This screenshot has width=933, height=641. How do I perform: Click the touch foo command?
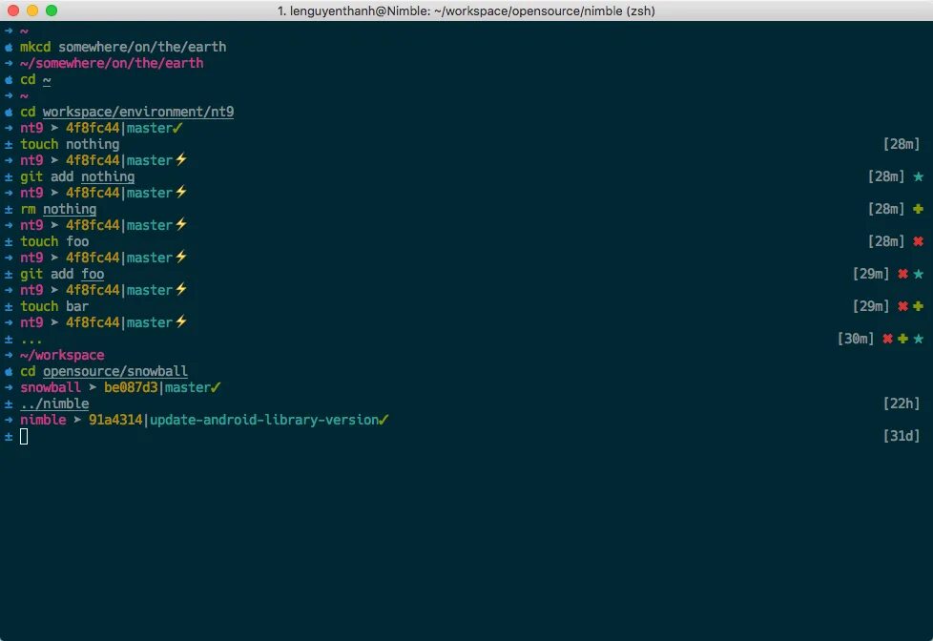tap(54, 241)
